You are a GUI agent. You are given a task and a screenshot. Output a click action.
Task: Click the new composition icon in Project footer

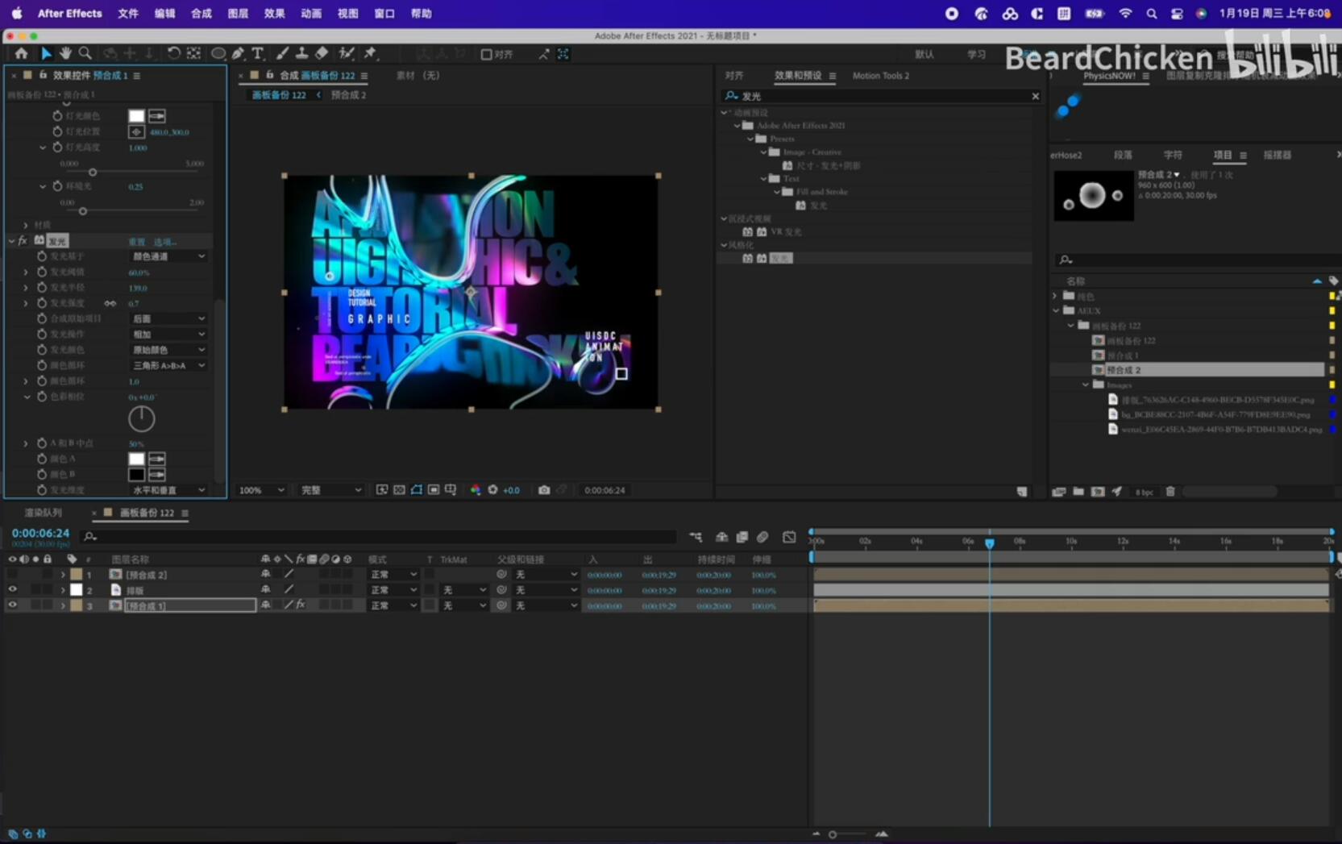(x=1098, y=492)
